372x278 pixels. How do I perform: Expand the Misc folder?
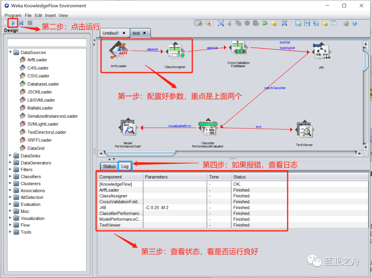[10, 211]
